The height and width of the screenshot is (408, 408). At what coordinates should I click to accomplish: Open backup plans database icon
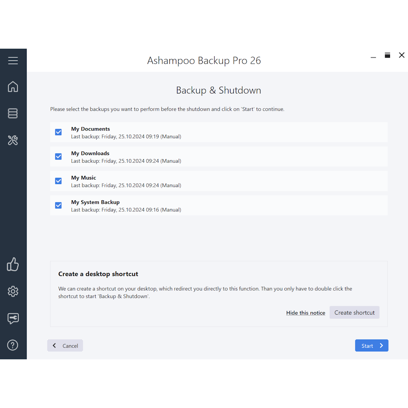click(x=13, y=113)
